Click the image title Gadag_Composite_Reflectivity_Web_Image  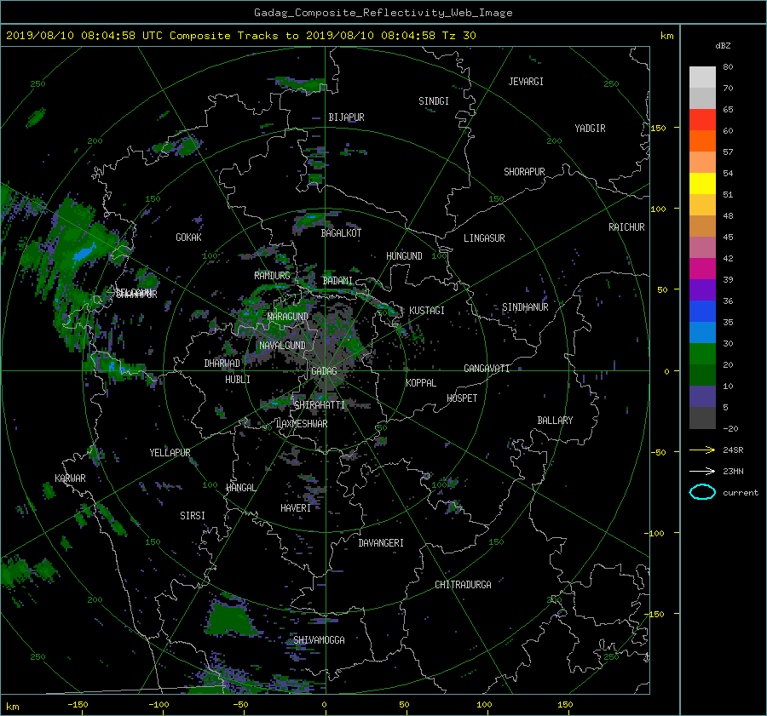pos(383,13)
